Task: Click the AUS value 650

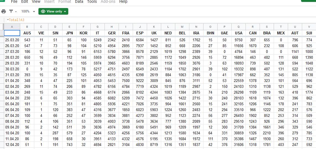Action: [27, 58]
